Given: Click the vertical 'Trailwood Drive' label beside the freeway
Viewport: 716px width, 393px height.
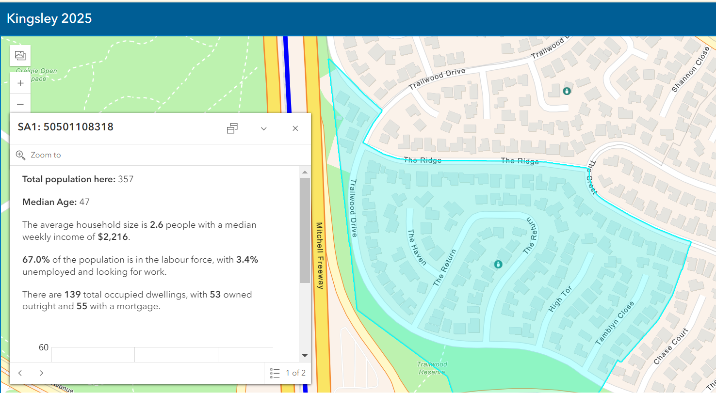Looking at the screenshot, I should pyautogui.click(x=353, y=208).
